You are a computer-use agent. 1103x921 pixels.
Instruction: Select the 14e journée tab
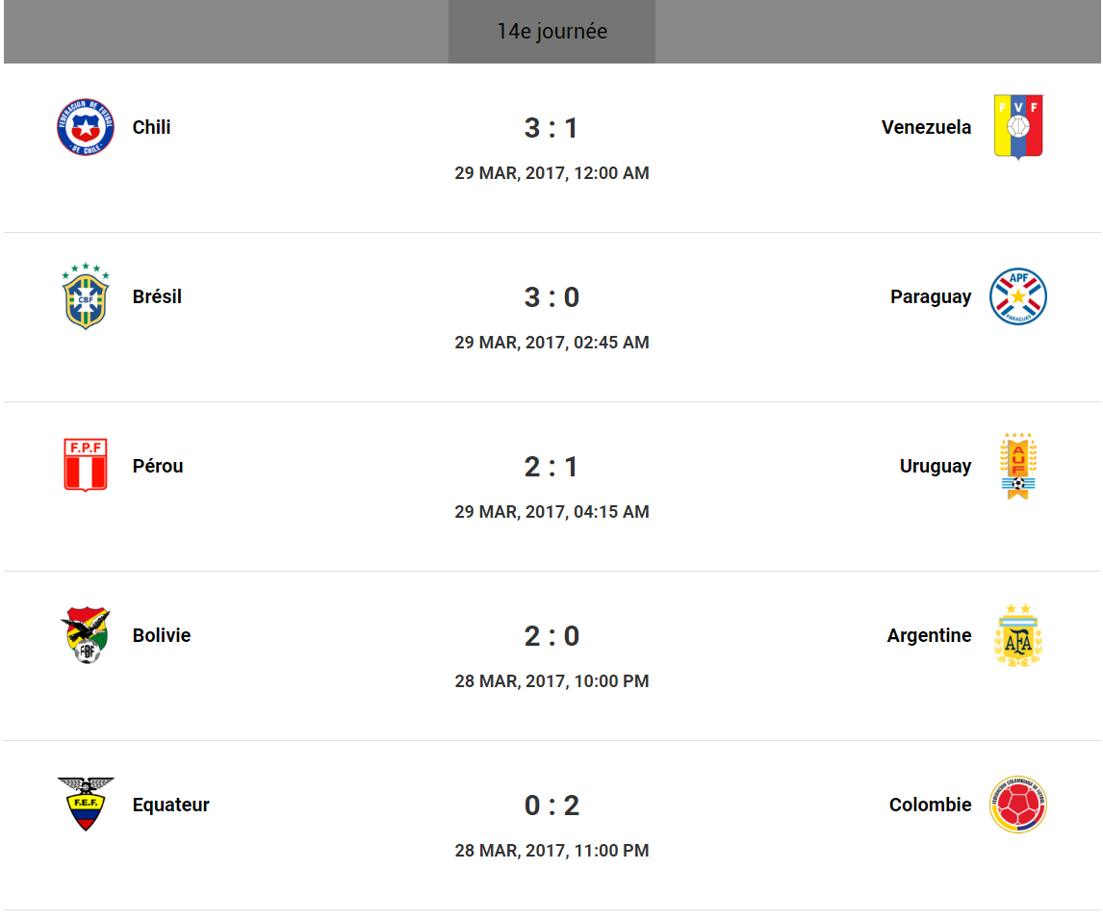coord(551,32)
